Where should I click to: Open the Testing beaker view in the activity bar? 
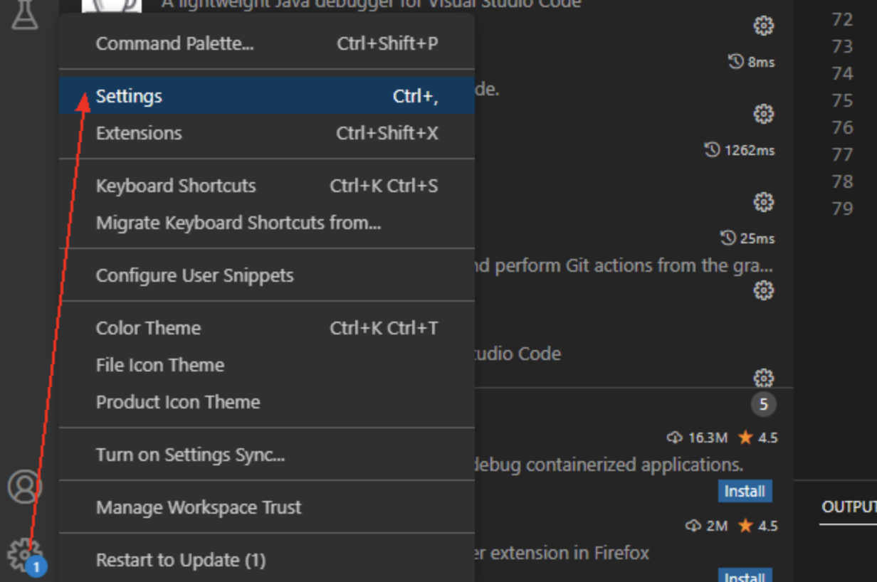(x=25, y=14)
